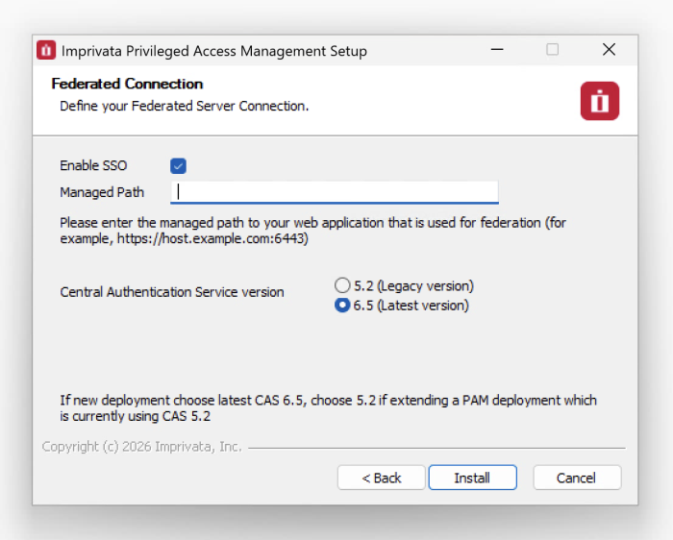
Task: Click the Imprivata icon in the title bar
Action: tap(46, 50)
